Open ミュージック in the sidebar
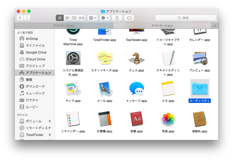The width and height of the screenshot is (233, 161). click(35, 93)
